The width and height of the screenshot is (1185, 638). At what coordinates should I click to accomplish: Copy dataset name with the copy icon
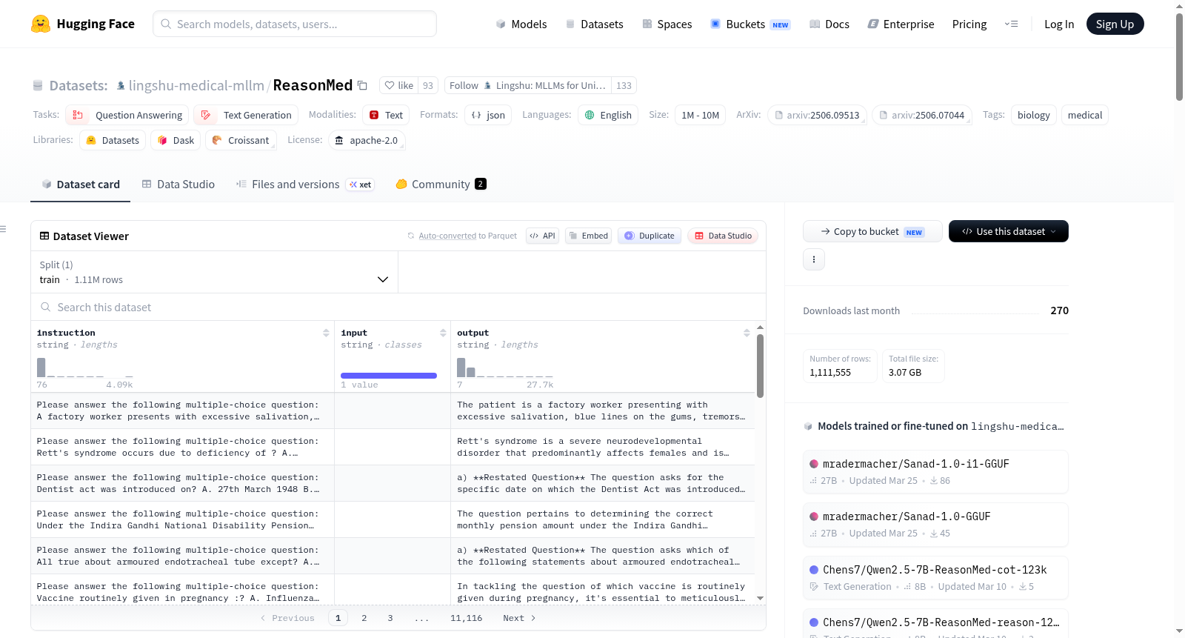(x=362, y=85)
